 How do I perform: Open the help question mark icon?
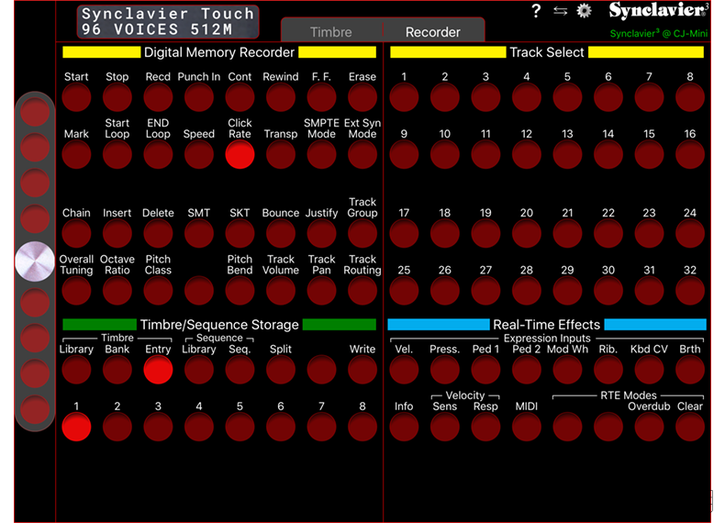pyautogui.click(x=536, y=10)
